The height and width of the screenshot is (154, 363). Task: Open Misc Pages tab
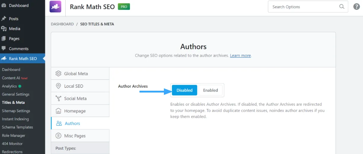pyautogui.click(x=80, y=136)
